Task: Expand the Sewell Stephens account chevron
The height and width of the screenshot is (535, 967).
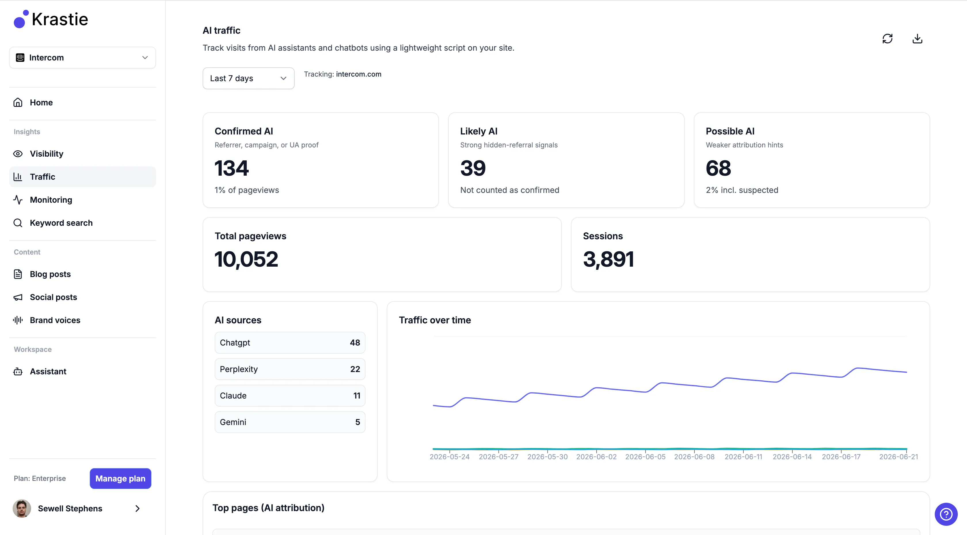Action: [137, 508]
